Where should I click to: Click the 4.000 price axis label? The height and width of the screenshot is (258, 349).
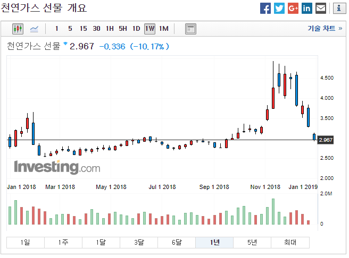(x=327, y=98)
